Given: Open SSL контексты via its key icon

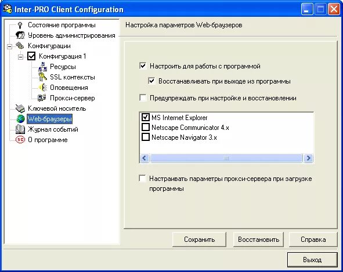Looking at the screenshot, I should (x=42, y=77).
